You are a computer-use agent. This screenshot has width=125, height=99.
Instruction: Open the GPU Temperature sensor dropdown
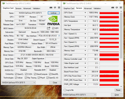[85, 21]
